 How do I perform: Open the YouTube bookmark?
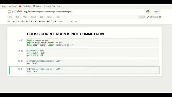pyautogui.click(x=25, y=6)
